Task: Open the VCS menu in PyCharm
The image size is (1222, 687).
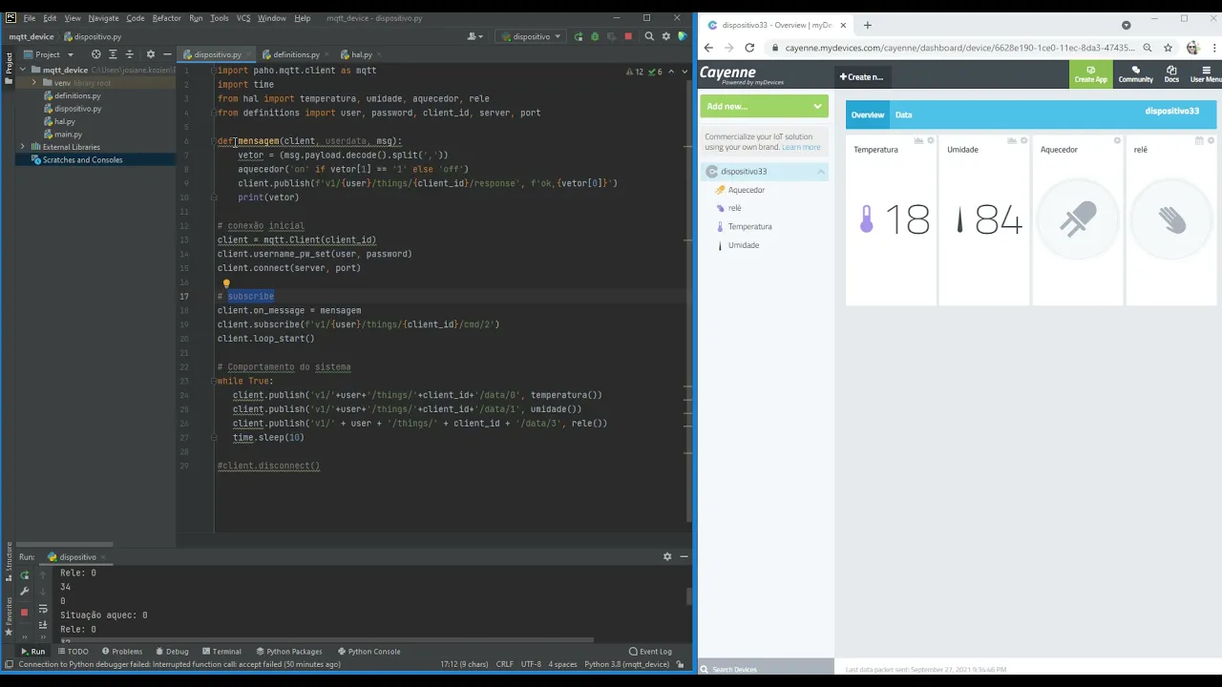Action: coord(243,18)
